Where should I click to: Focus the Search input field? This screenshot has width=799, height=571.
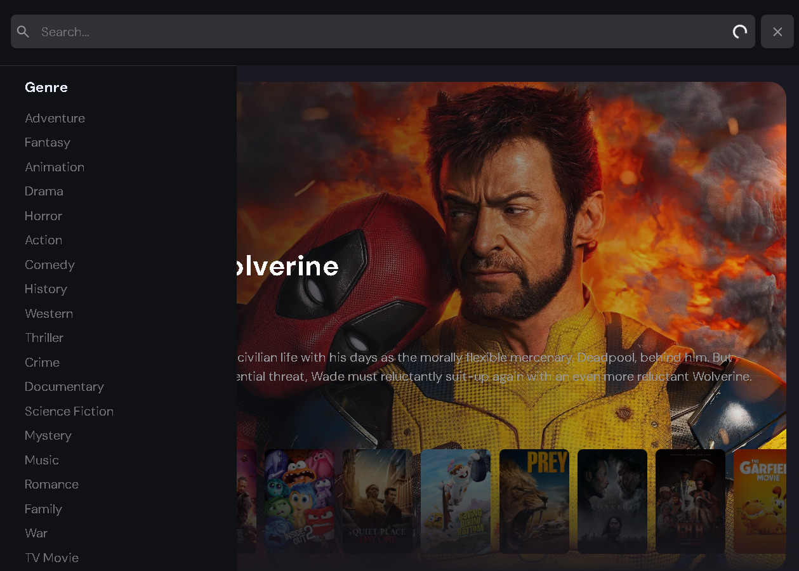point(383,32)
